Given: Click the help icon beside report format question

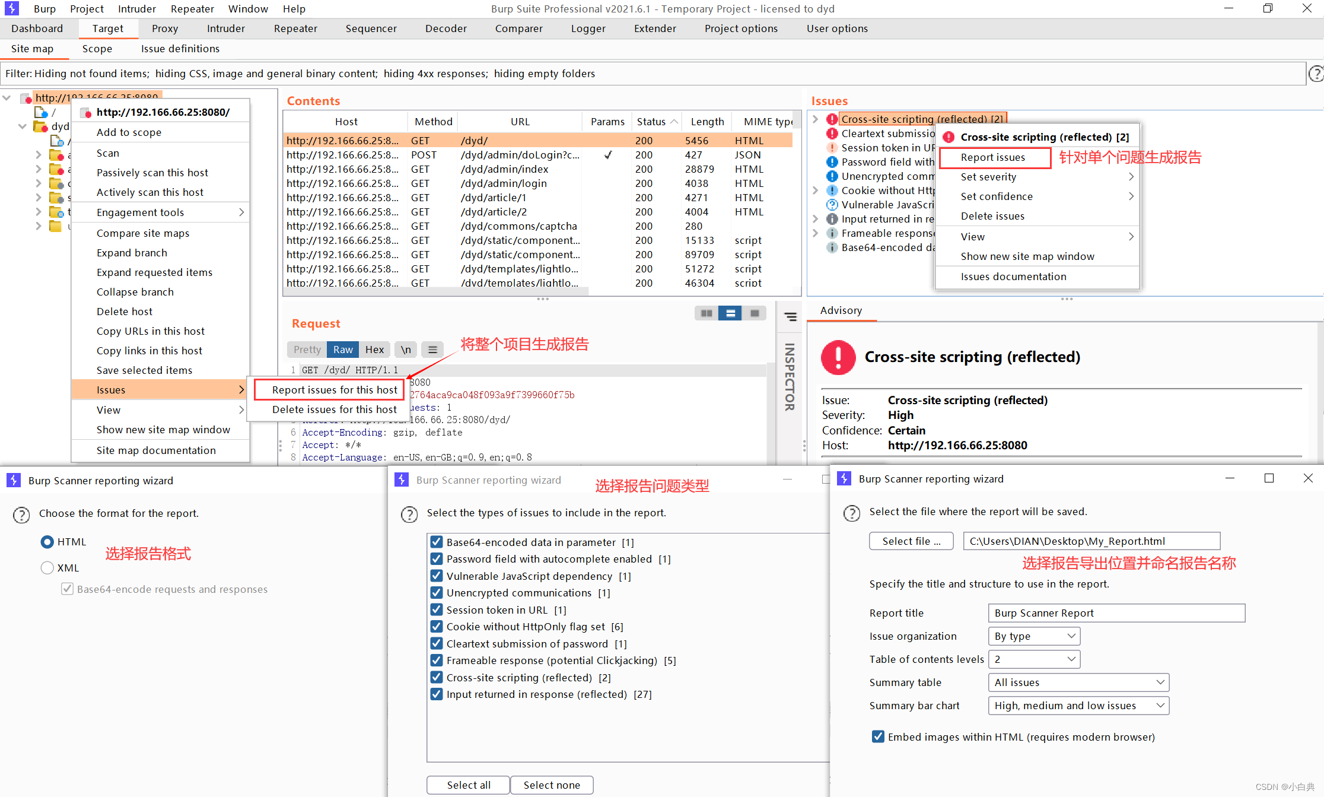Looking at the screenshot, I should click(x=21, y=515).
